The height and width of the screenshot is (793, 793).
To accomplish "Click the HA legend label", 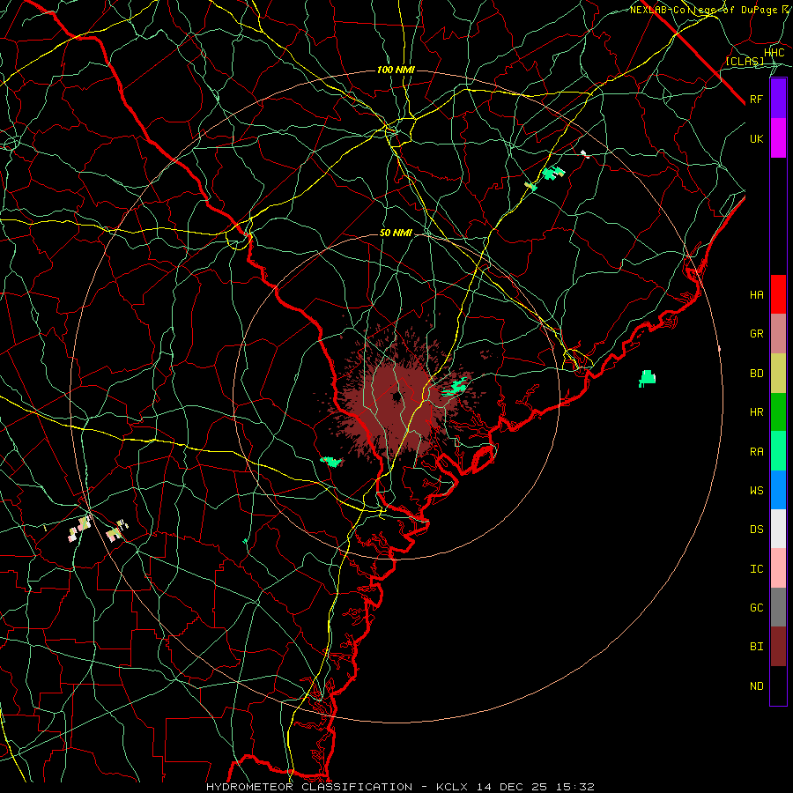I will pos(756,294).
